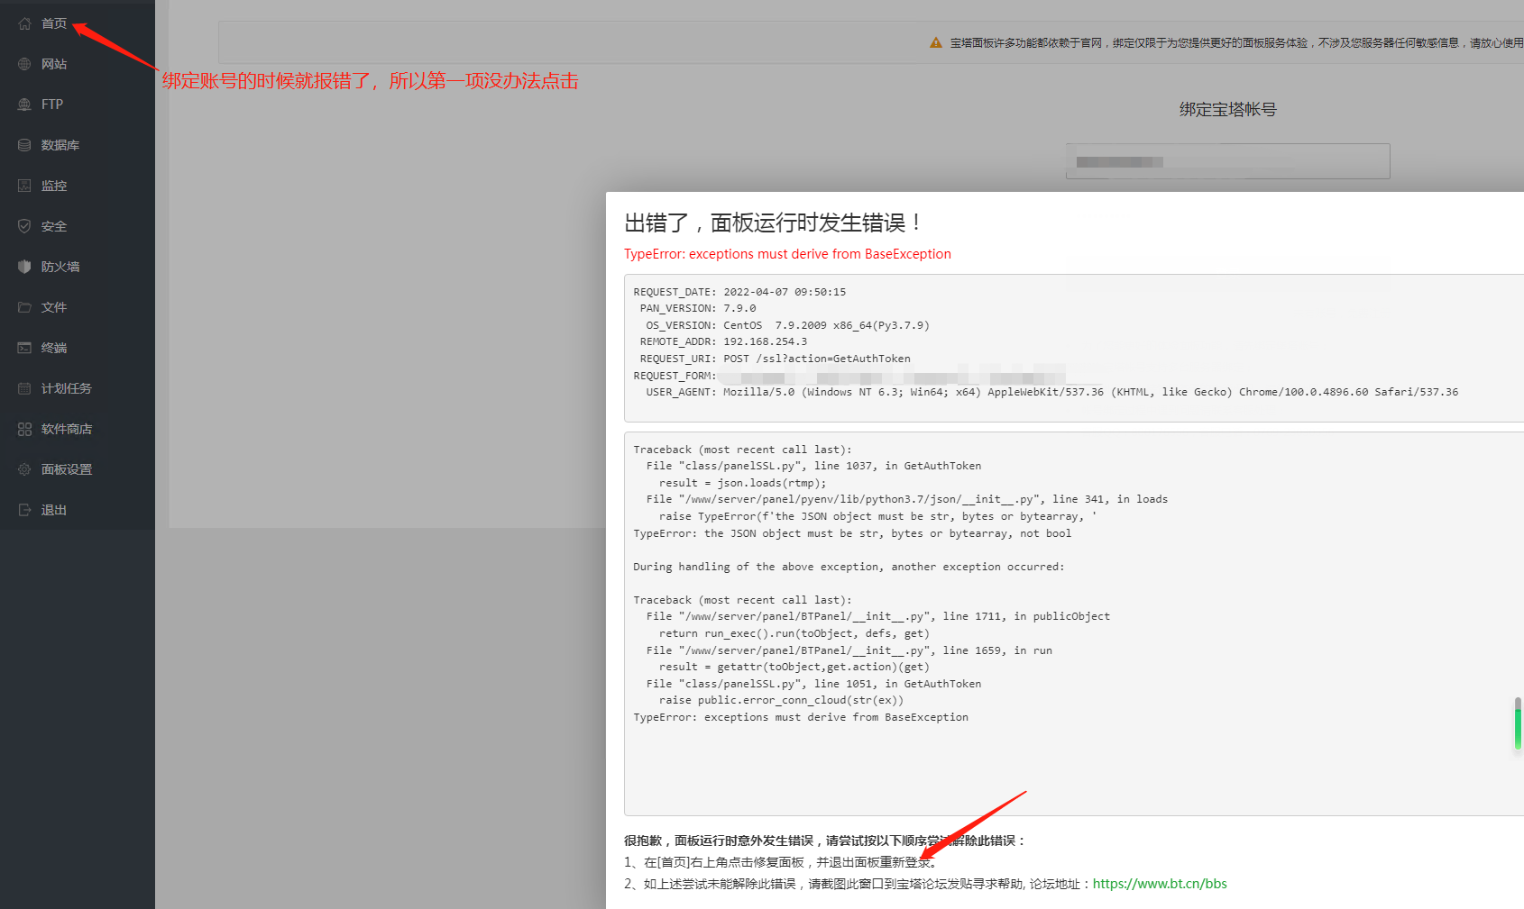Image resolution: width=1524 pixels, height=909 pixels.
Task: Click the OS_VERSION CentOS line
Action: click(787, 325)
